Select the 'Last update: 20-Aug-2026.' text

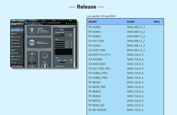pyautogui.click(x=101, y=16)
